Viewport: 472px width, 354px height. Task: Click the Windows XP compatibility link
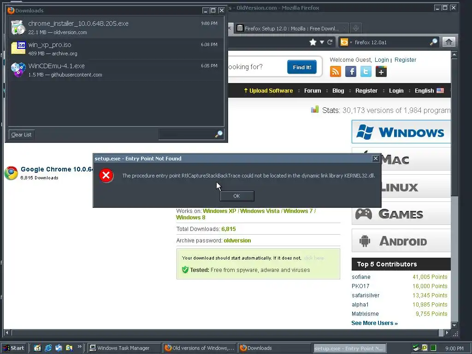point(219,211)
